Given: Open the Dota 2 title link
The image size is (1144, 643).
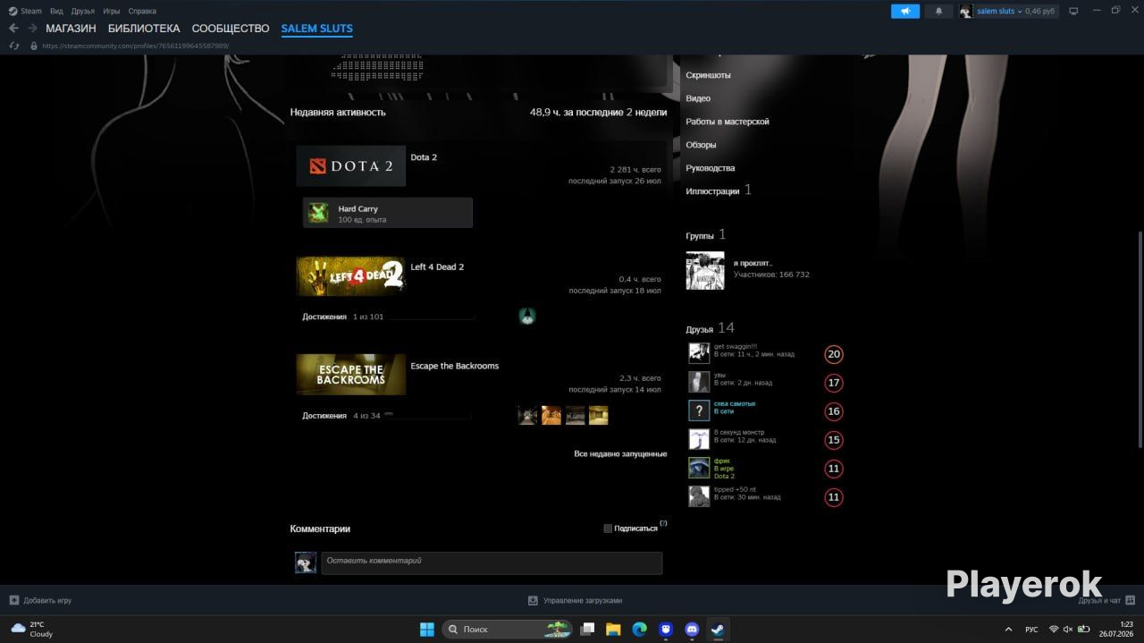Looking at the screenshot, I should [424, 157].
